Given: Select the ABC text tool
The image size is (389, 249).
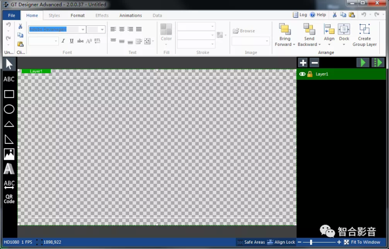Looking at the screenshot, I should pos(9,79).
